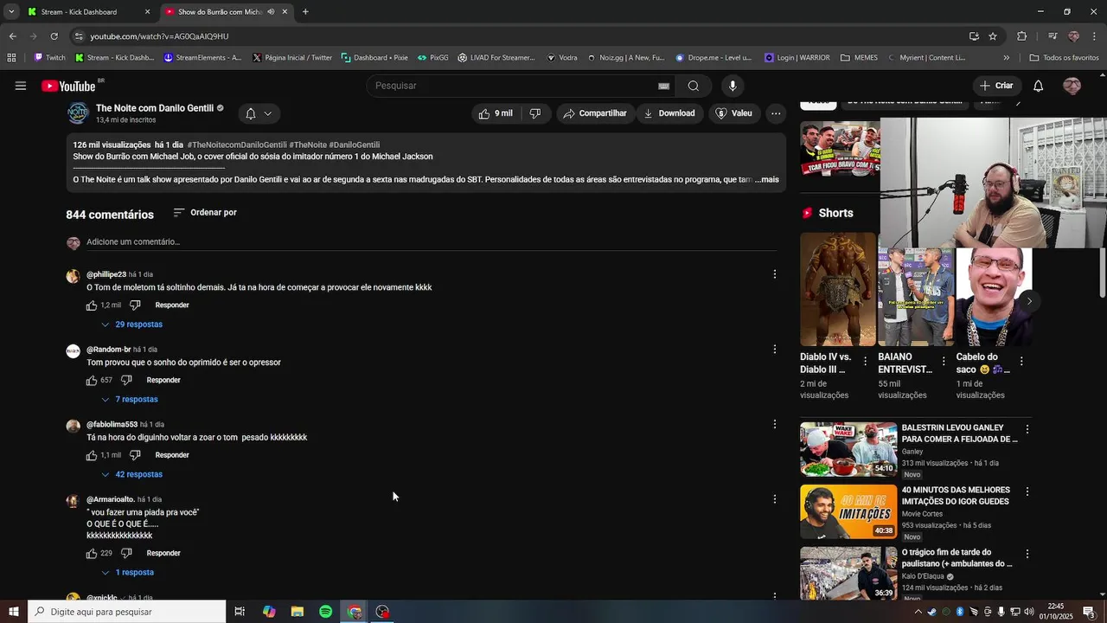Open the Chrome tab search dropdown
Viewport: 1107px width, 623px height.
(10, 12)
